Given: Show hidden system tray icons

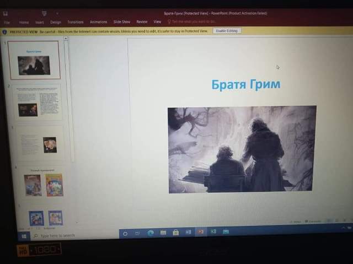Looking at the screenshot, I should (344, 228).
